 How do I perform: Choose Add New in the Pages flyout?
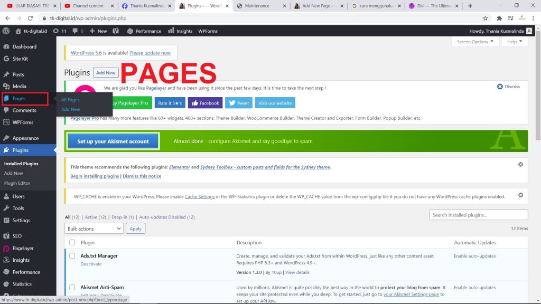tap(70, 109)
